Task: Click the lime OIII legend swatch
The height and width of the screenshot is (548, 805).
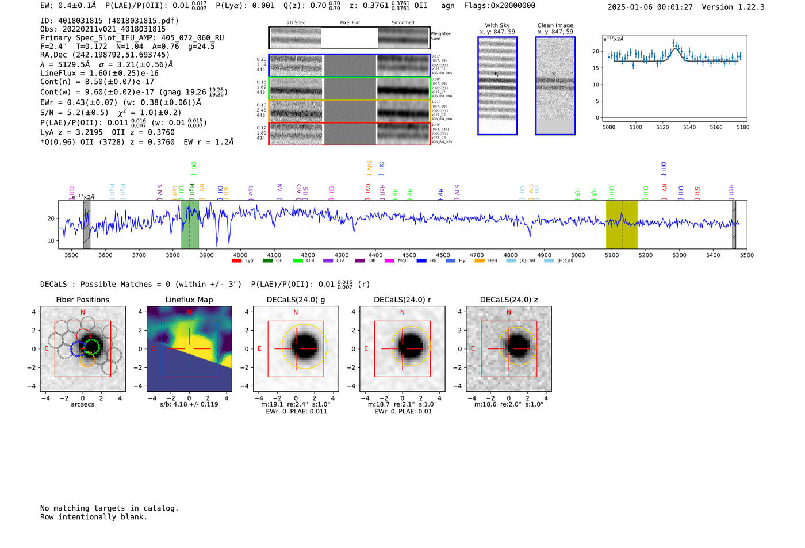Action: [297, 261]
